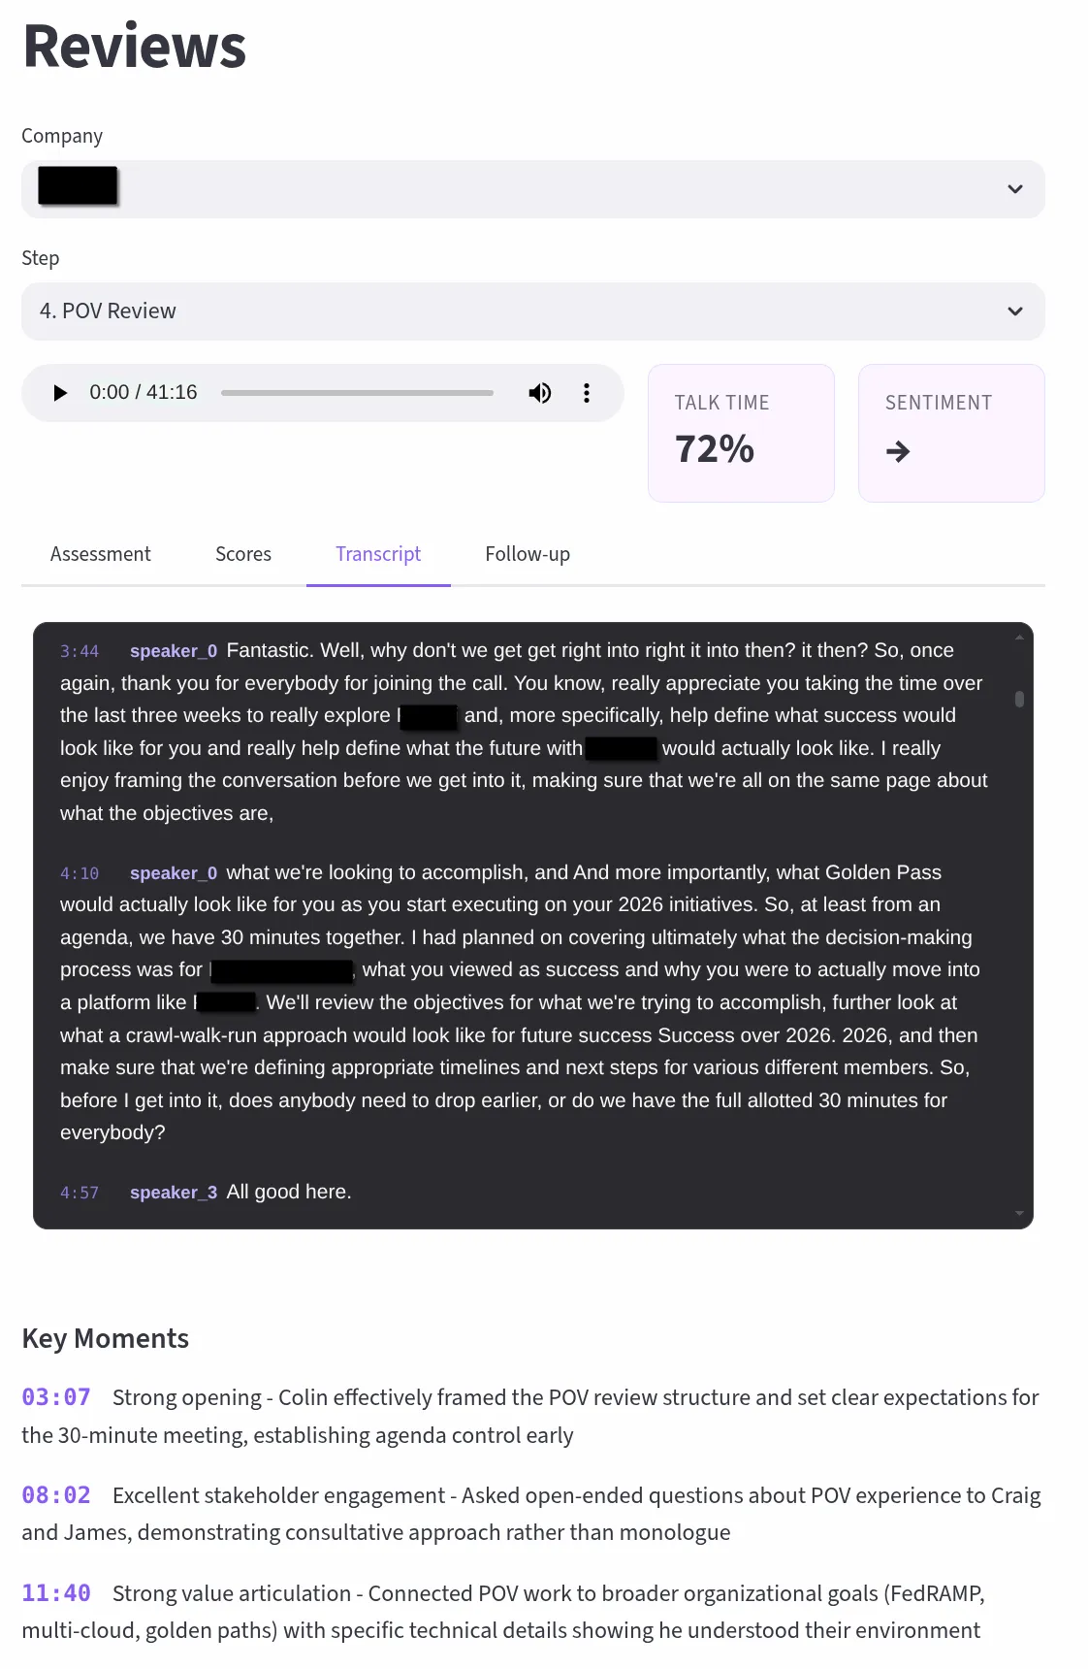The image size is (1088, 1669).
Task: Click the transcript scrollbar thumb
Action: 1019,699
